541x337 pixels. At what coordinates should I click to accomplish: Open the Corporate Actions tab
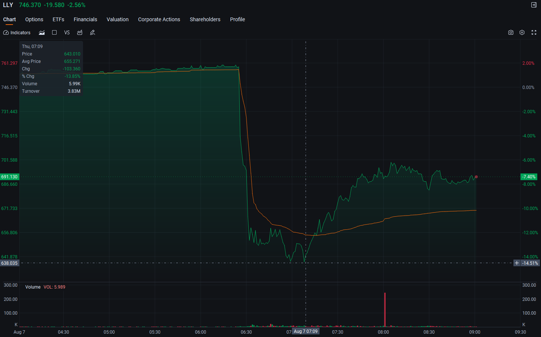159,19
